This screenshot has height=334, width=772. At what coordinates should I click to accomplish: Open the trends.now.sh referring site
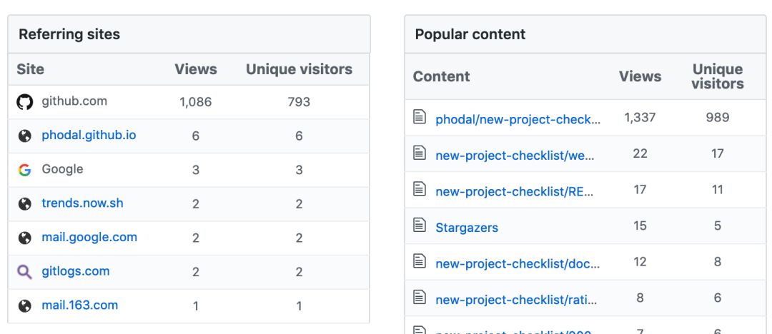[x=82, y=203]
